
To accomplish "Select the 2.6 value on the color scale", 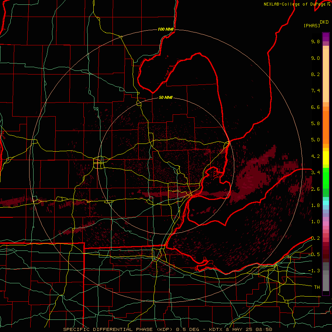I will pos(315,189).
